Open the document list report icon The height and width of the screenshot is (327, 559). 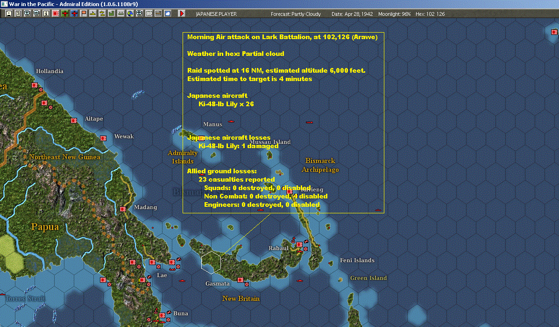pos(18,14)
